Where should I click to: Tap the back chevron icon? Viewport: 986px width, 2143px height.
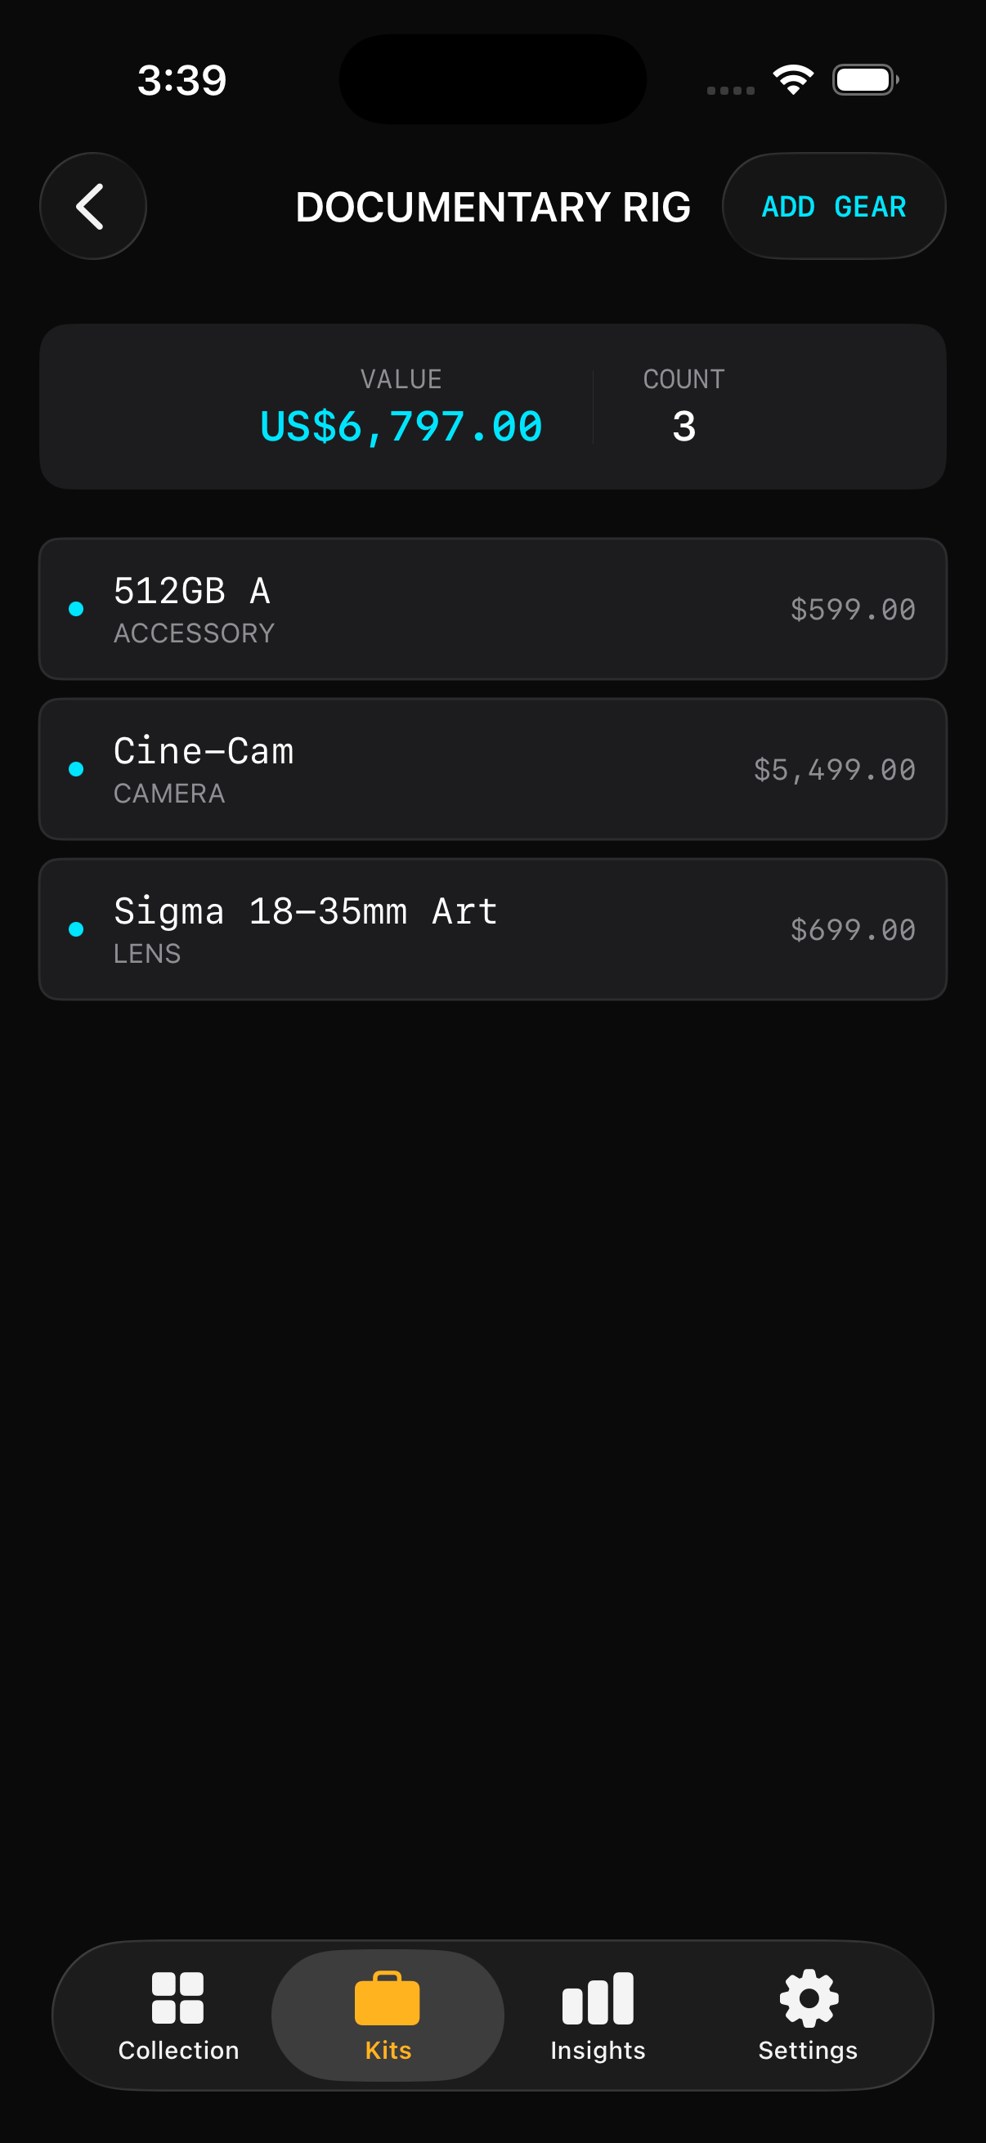coord(92,206)
